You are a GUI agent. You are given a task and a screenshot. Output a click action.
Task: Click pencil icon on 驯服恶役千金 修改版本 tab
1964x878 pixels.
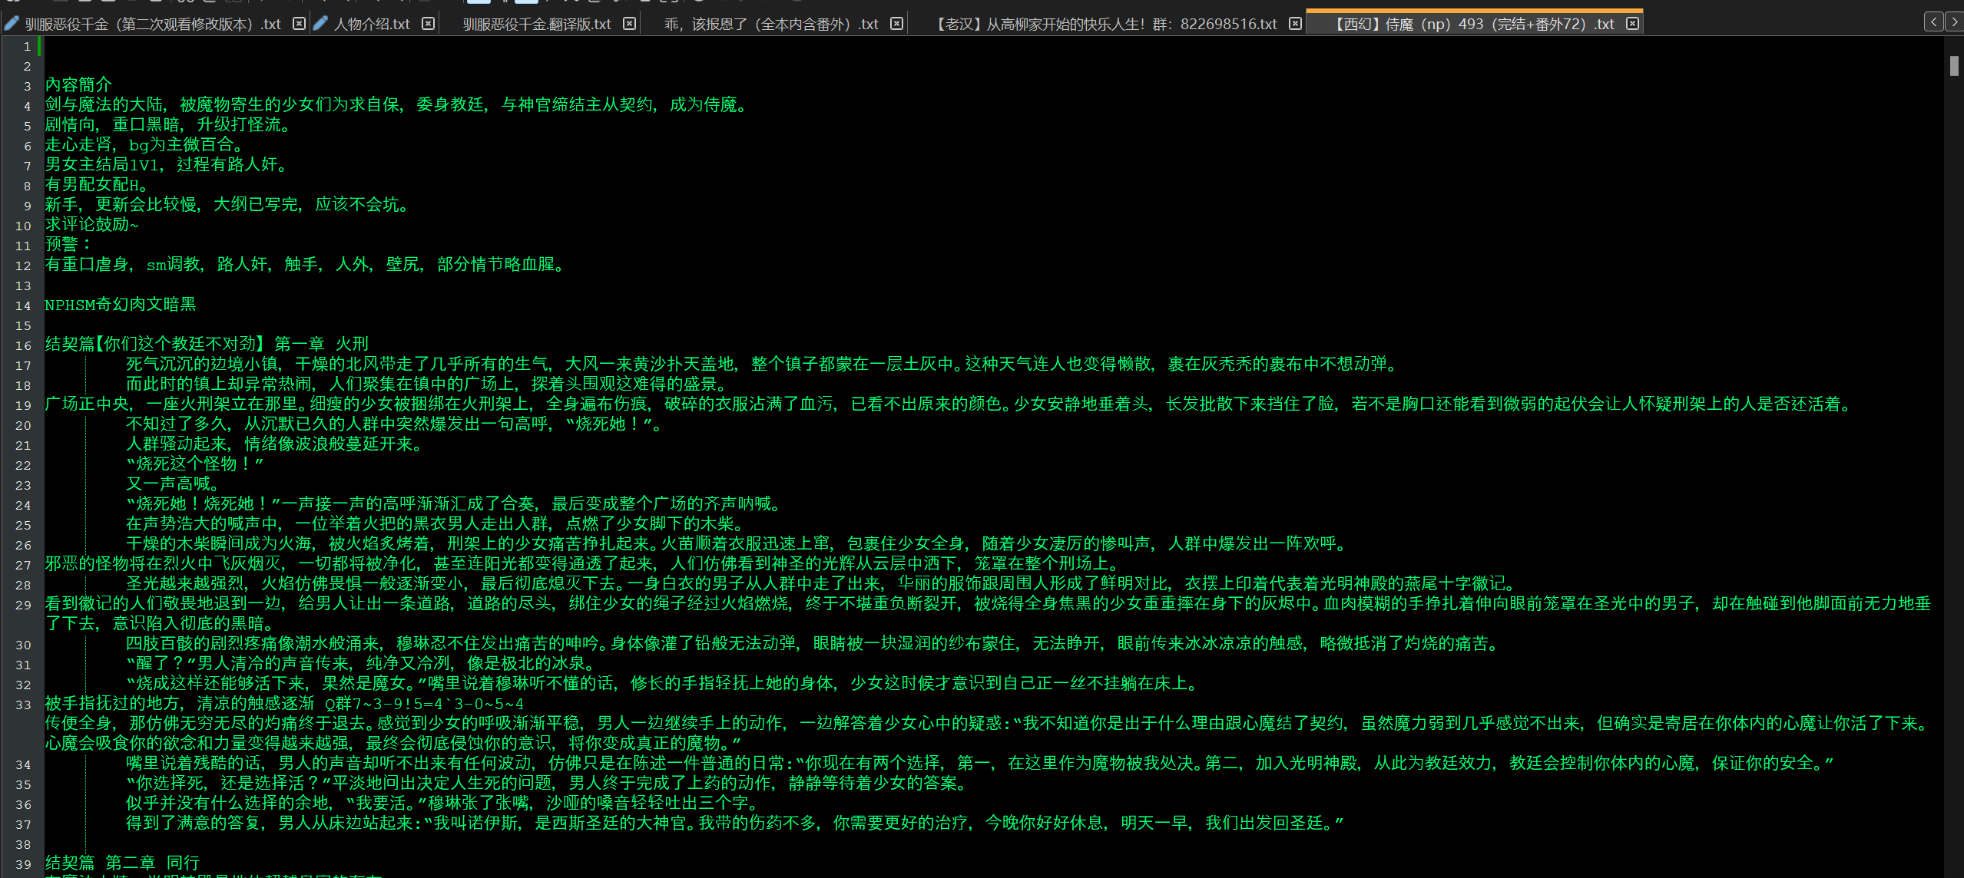(x=12, y=24)
